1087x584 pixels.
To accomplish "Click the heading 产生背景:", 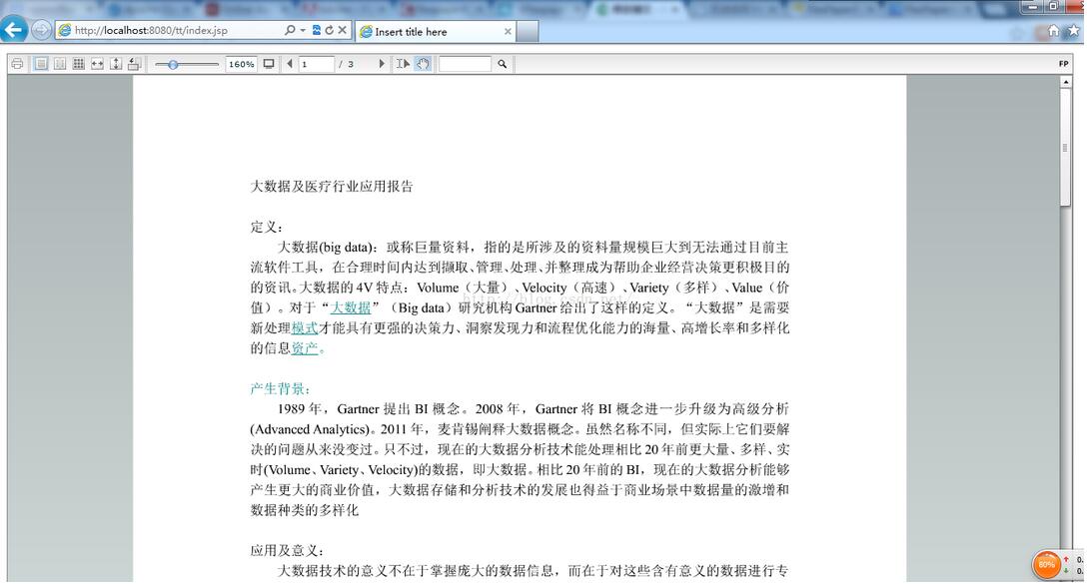I will coord(280,388).
